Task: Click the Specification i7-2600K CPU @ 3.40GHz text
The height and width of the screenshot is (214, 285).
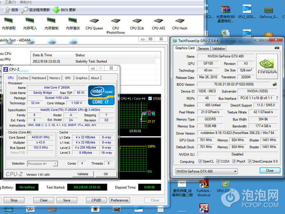Action: (70, 110)
